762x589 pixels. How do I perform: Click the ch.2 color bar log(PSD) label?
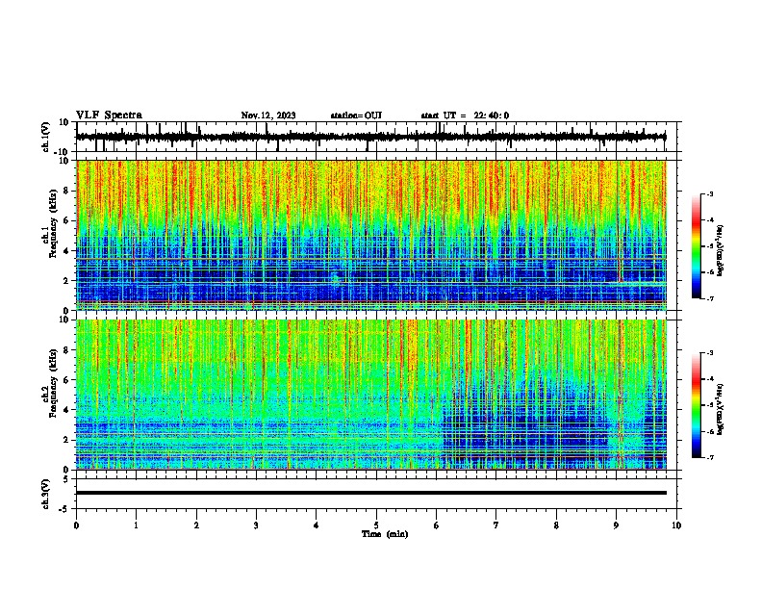pyautogui.click(x=721, y=409)
